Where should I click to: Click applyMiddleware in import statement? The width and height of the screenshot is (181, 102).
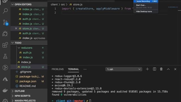pyautogui.click(x=108, y=9)
